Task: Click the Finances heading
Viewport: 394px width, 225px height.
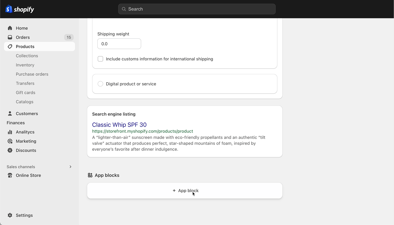Action: (x=16, y=123)
